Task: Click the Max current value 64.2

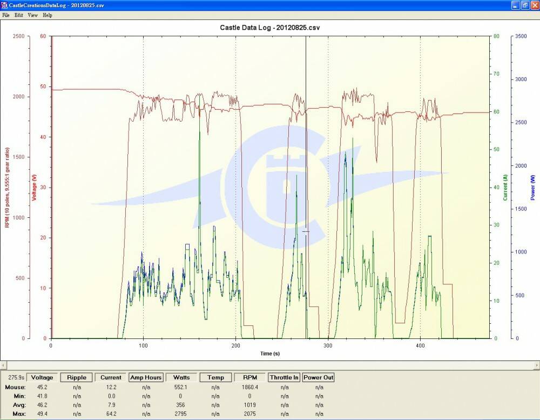Action: pos(111,414)
